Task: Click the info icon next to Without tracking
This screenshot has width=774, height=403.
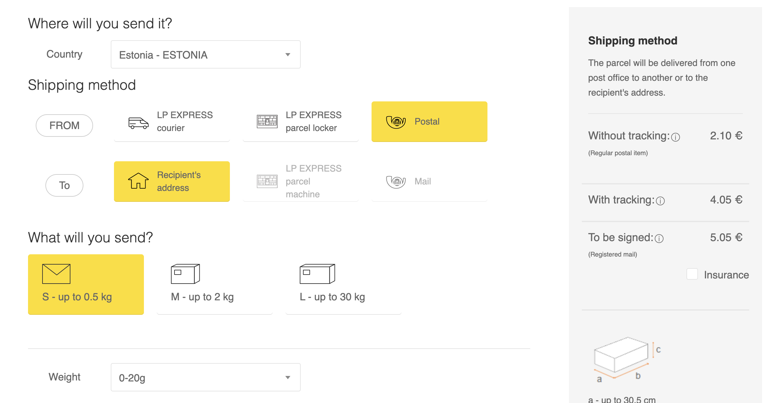Action: click(675, 137)
